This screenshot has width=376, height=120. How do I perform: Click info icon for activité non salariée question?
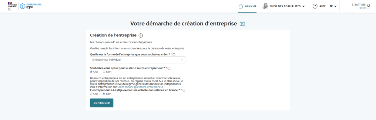point(184,90)
